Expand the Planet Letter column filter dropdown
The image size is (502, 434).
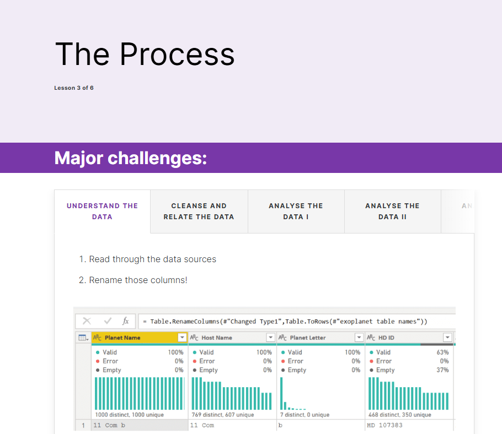(x=359, y=338)
